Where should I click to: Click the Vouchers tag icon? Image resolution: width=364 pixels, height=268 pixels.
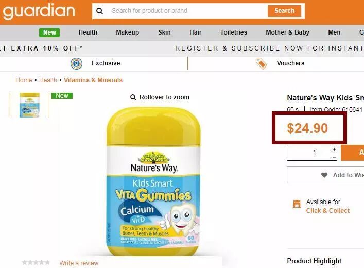(262, 63)
